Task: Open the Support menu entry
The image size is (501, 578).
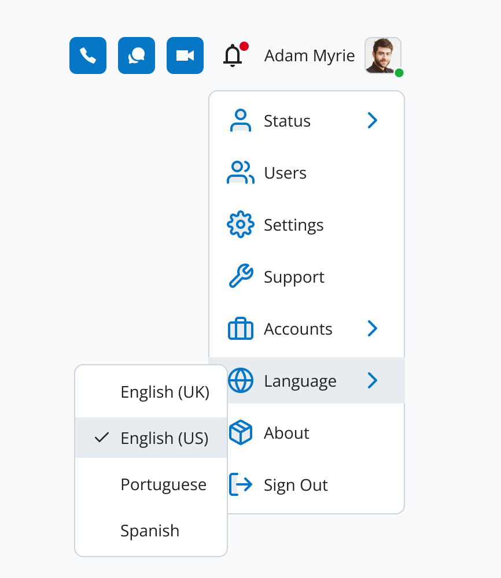Action: click(294, 277)
